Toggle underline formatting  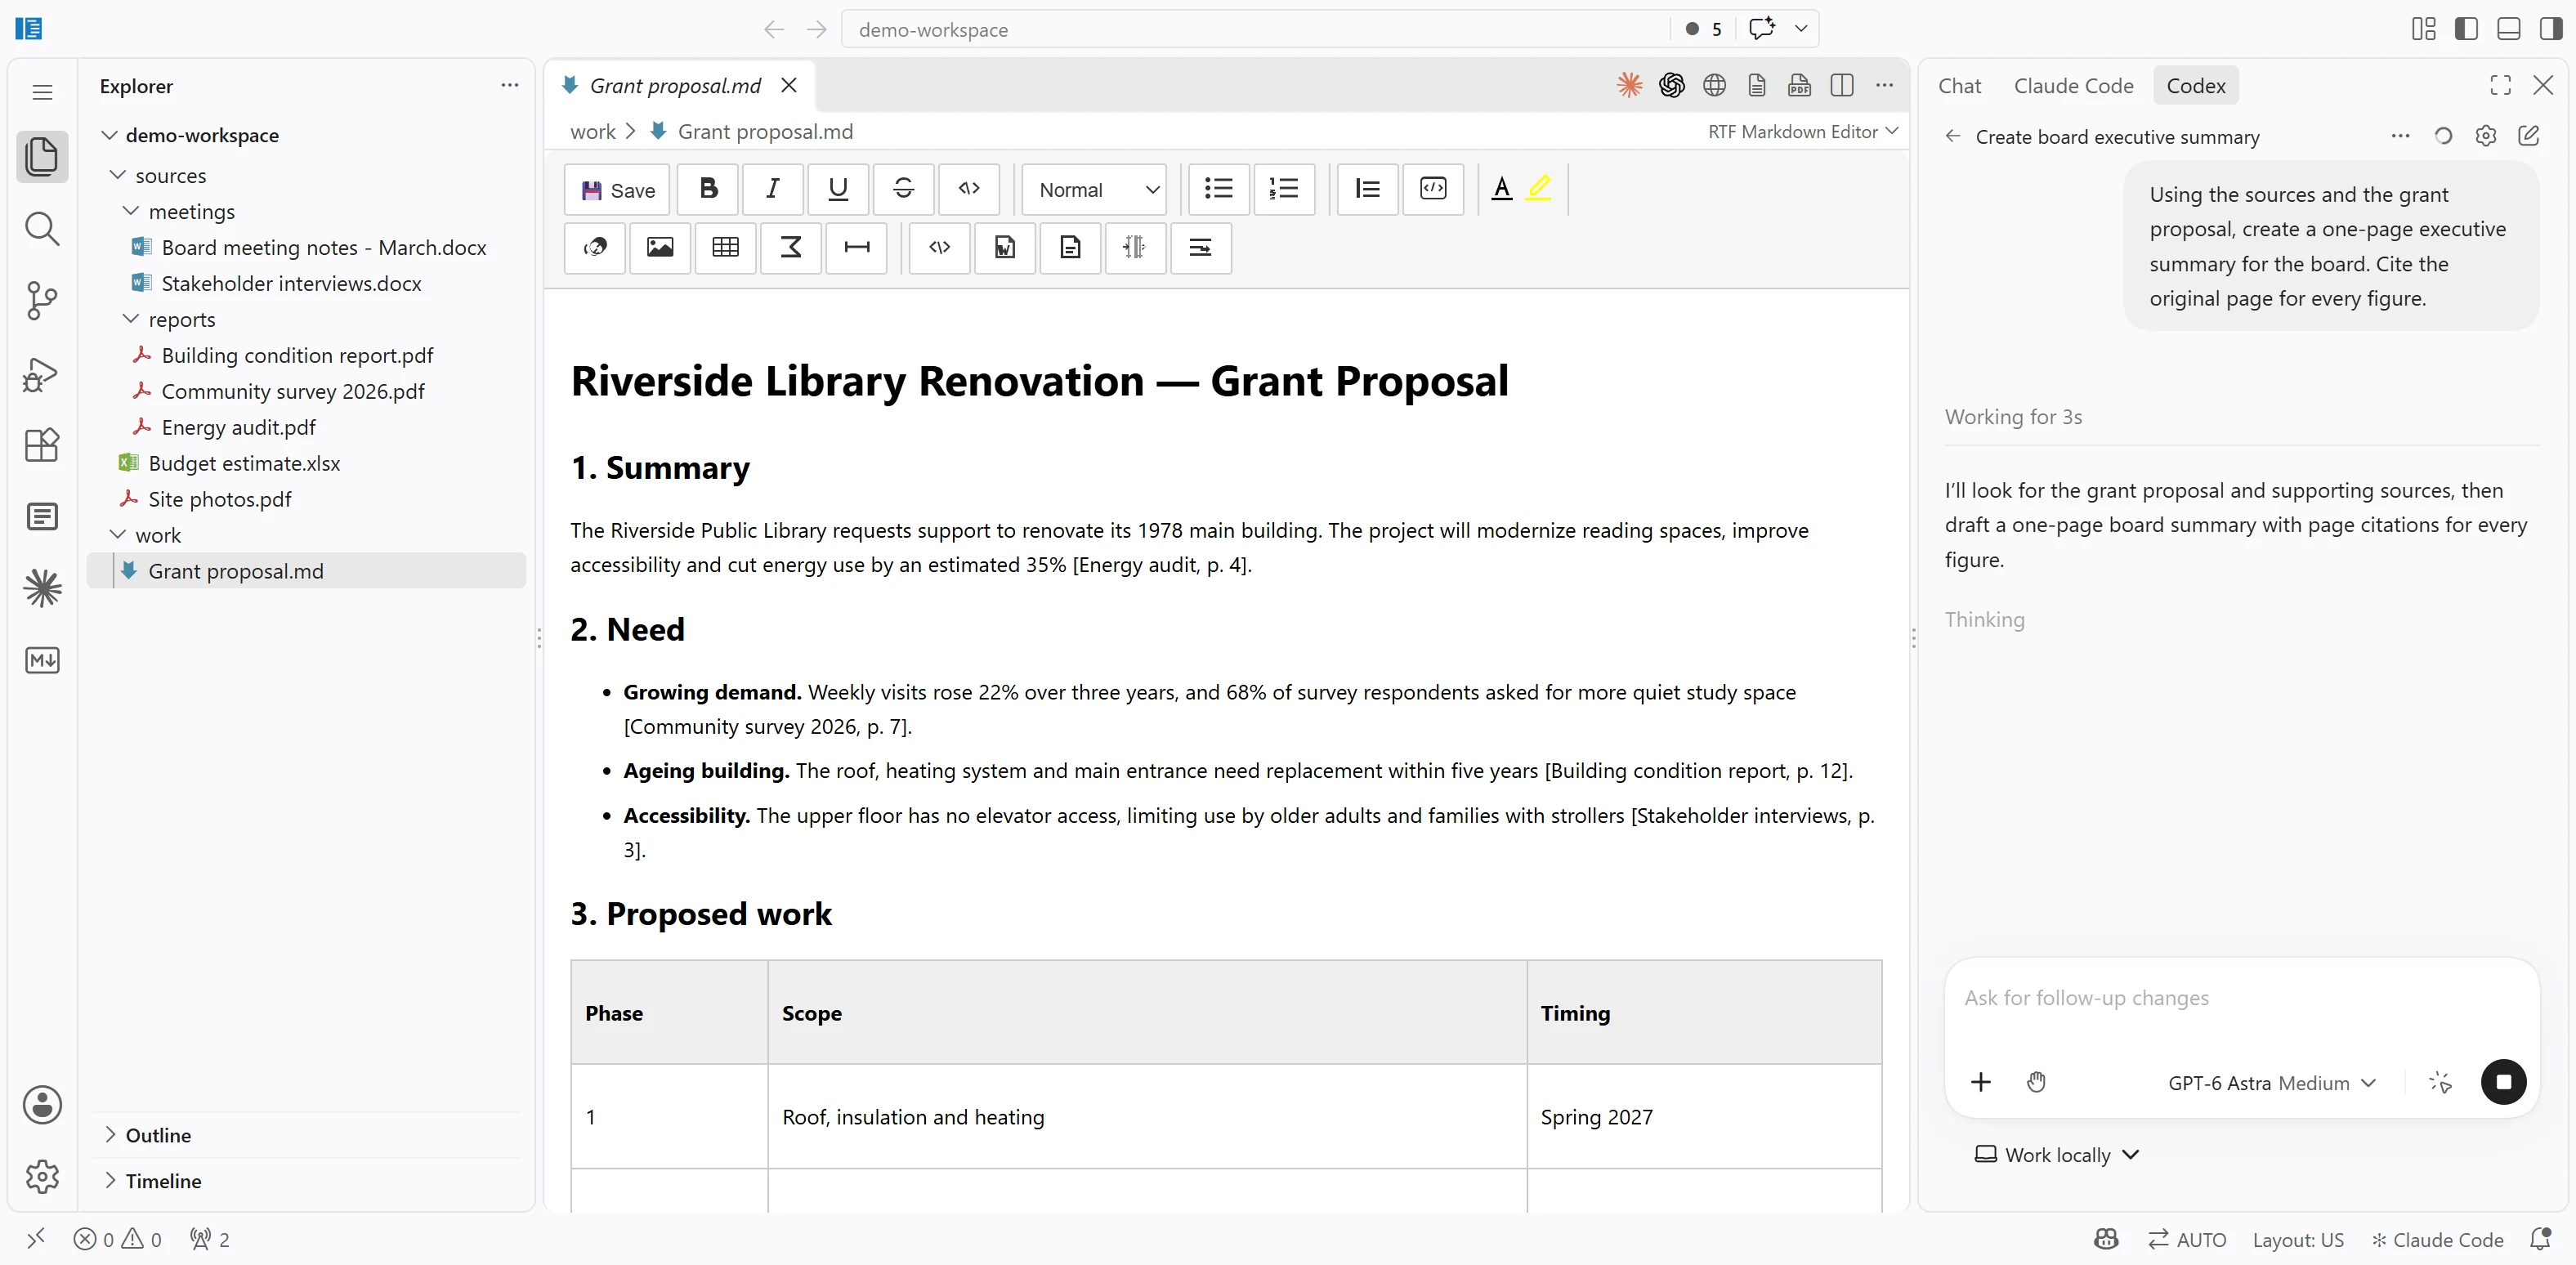pyautogui.click(x=838, y=189)
